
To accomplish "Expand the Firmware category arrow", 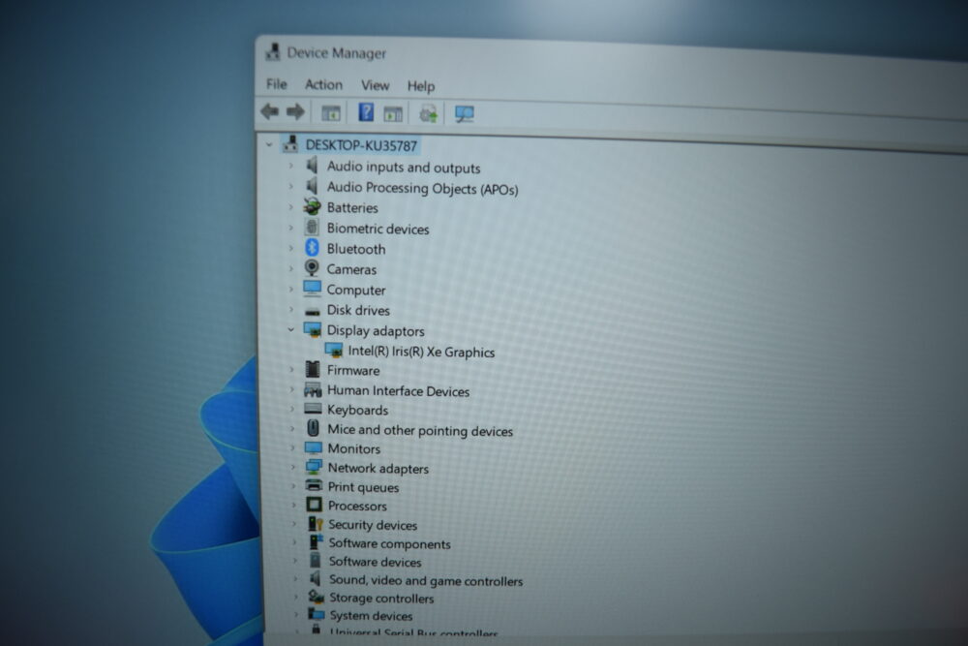I will [x=291, y=369].
